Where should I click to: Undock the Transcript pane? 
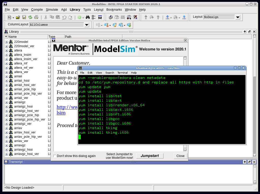[249, 162]
